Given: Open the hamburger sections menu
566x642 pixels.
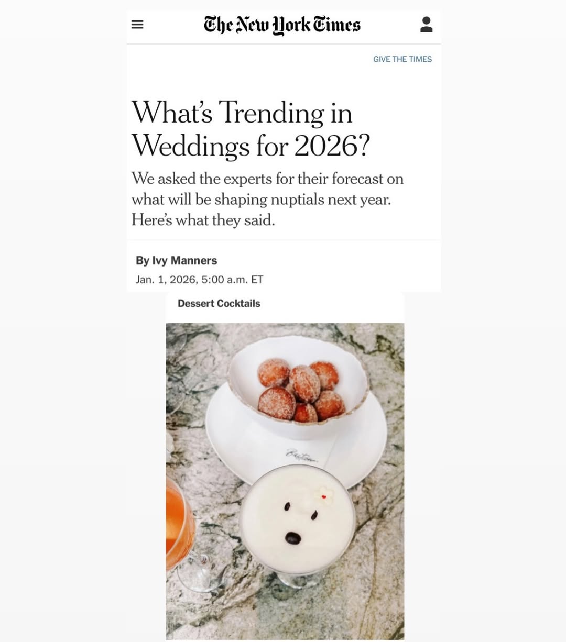Looking at the screenshot, I should [x=137, y=25].
